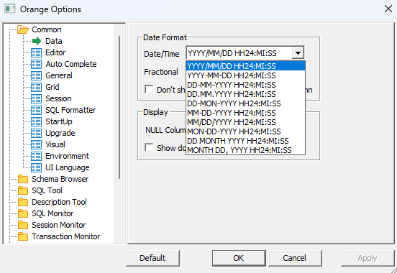Choose MON-DD-YYYY HH24:MI:SS format

pos(245,131)
